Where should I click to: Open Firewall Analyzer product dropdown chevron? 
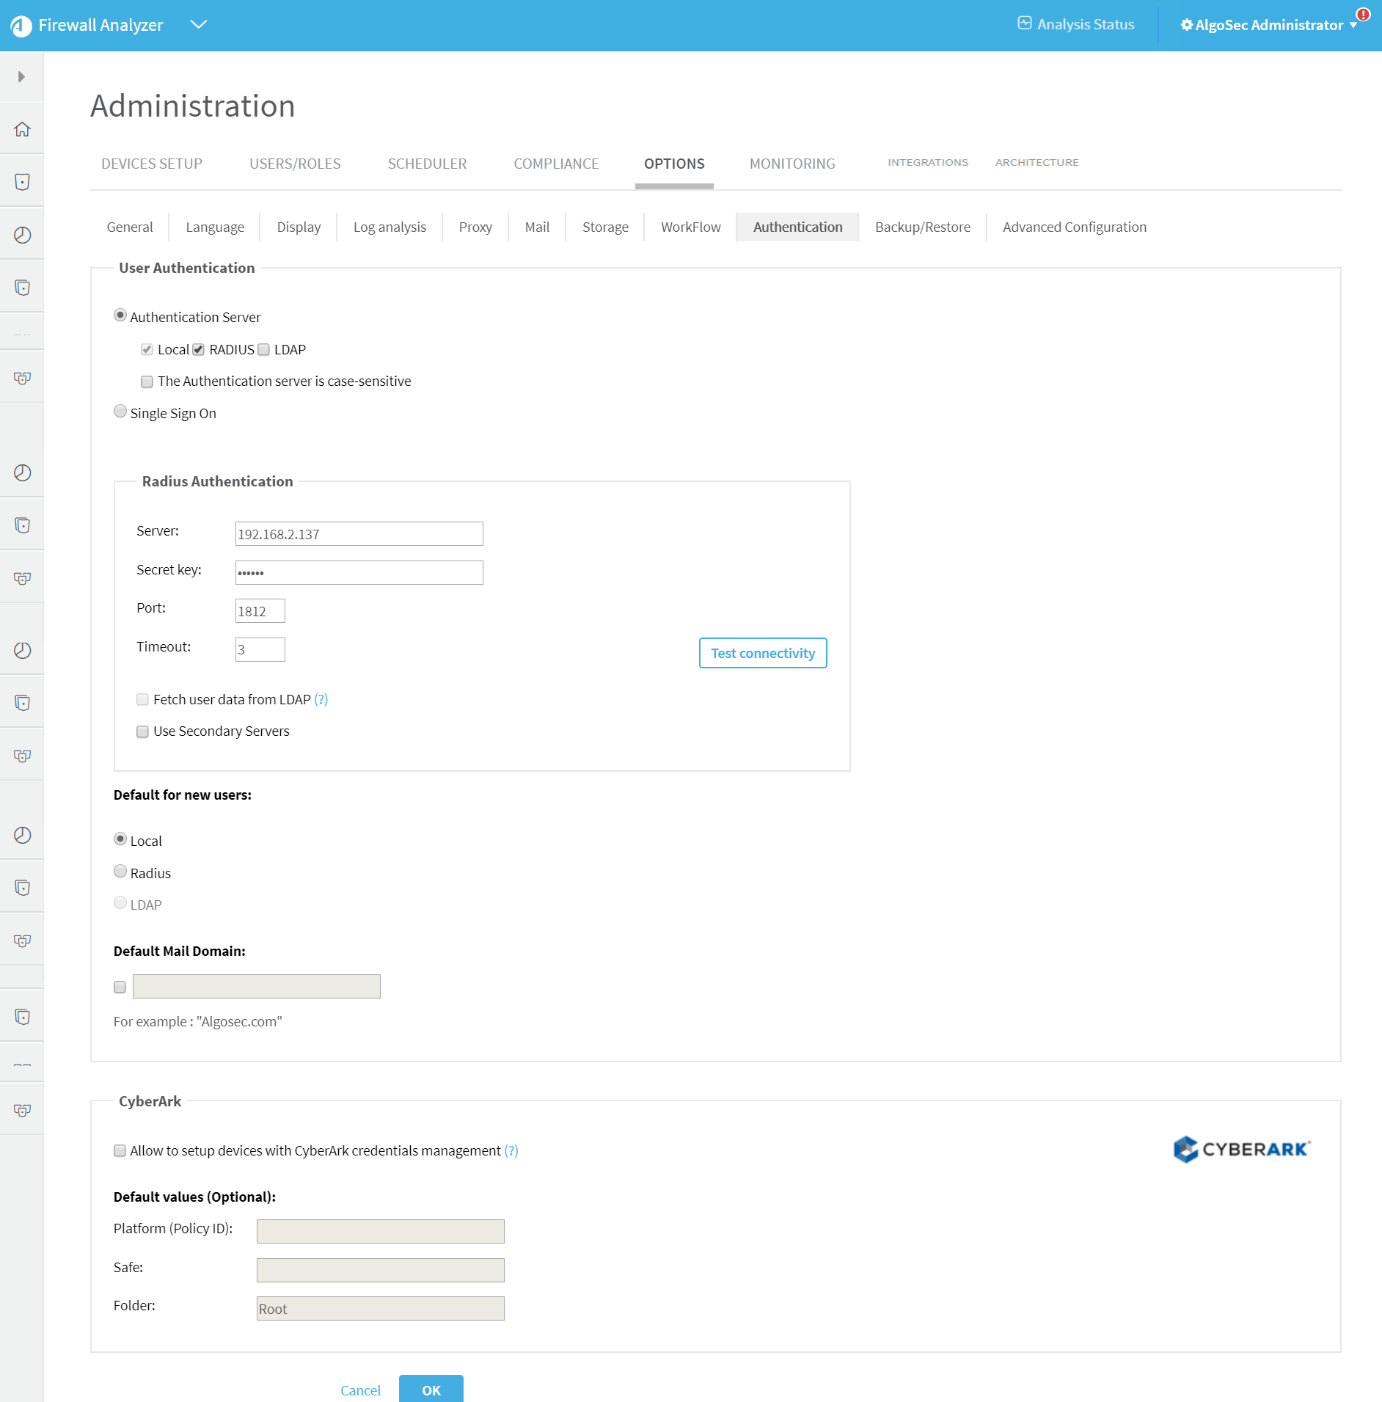198,24
